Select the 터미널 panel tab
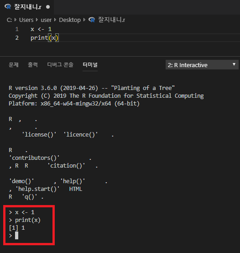This screenshot has width=240, height=253. click(90, 65)
